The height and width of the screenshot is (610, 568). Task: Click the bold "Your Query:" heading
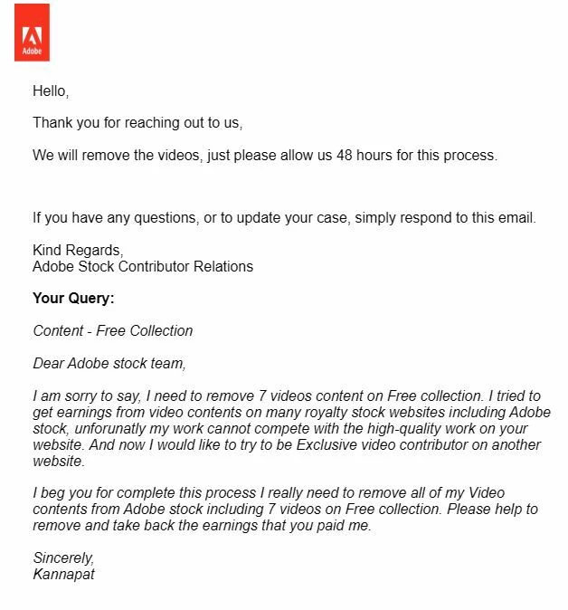coord(73,299)
